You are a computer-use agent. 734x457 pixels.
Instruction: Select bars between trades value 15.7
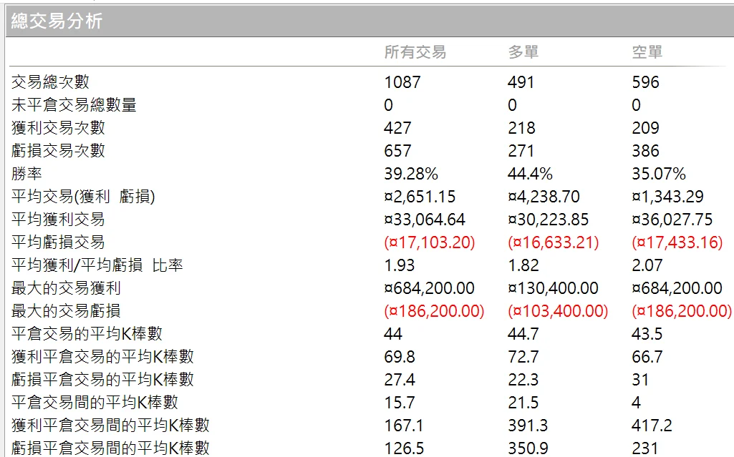[x=400, y=403]
